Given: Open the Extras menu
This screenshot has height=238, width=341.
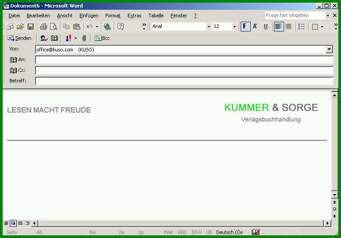Looking at the screenshot, I should point(135,16).
